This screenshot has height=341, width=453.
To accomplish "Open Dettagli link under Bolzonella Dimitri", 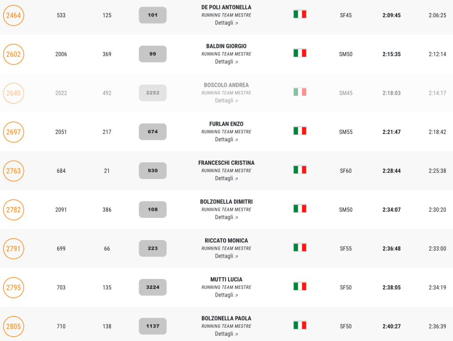I will [226, 217].
